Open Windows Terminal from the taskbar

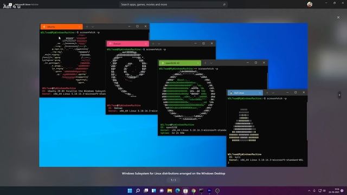click(x=201, y=191)
